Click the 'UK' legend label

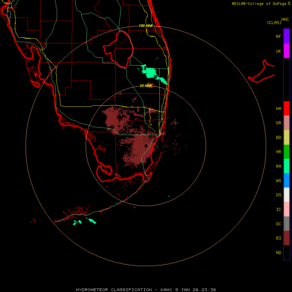click(278, 51)
